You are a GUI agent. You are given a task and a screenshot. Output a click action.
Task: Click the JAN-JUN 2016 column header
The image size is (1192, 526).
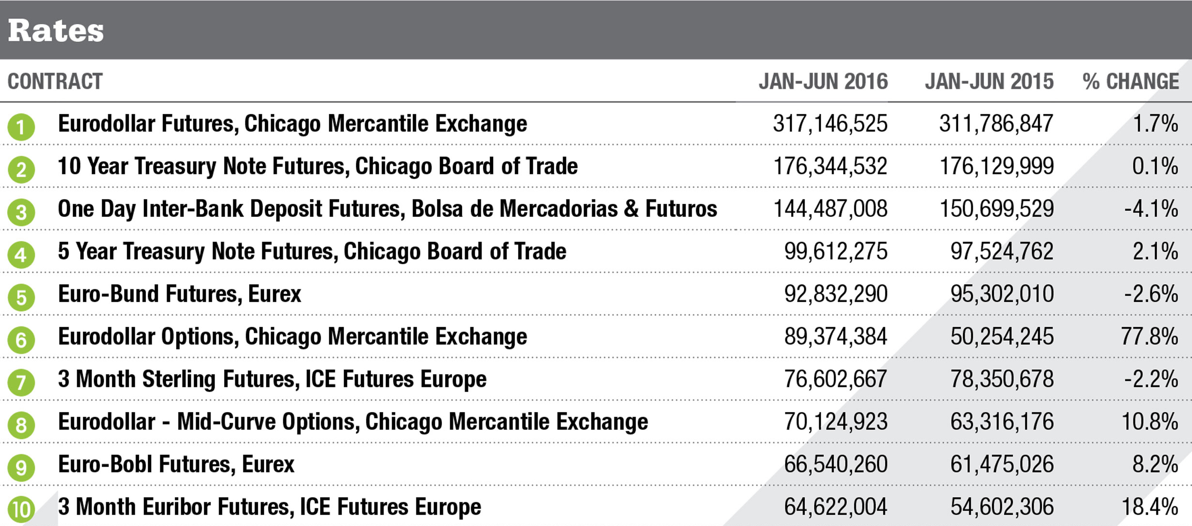823,81
